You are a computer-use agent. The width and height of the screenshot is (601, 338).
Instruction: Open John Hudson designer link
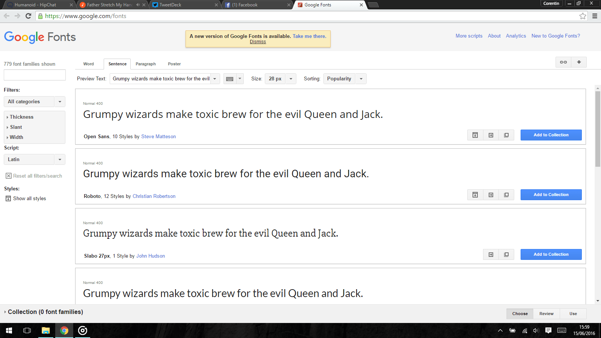[x=151, y=256]
